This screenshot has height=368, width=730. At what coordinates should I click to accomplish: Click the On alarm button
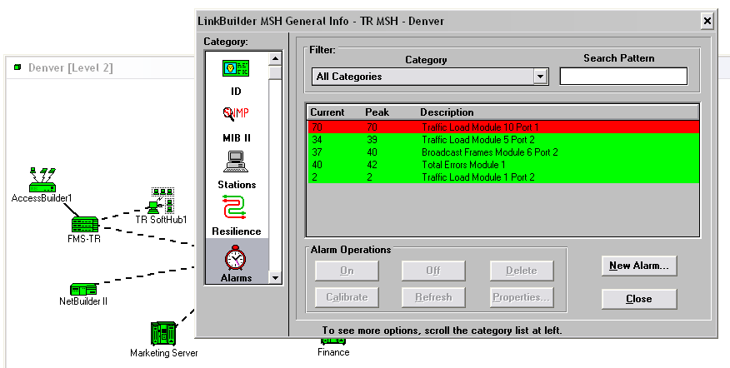347,271
